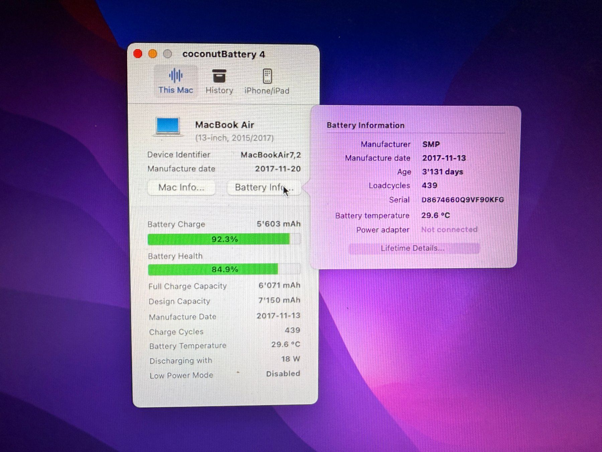The height and width of the screenshot is (452, 602).
Task: Click the Battery Temperature label in main window
Action: (x=188, y=346)
